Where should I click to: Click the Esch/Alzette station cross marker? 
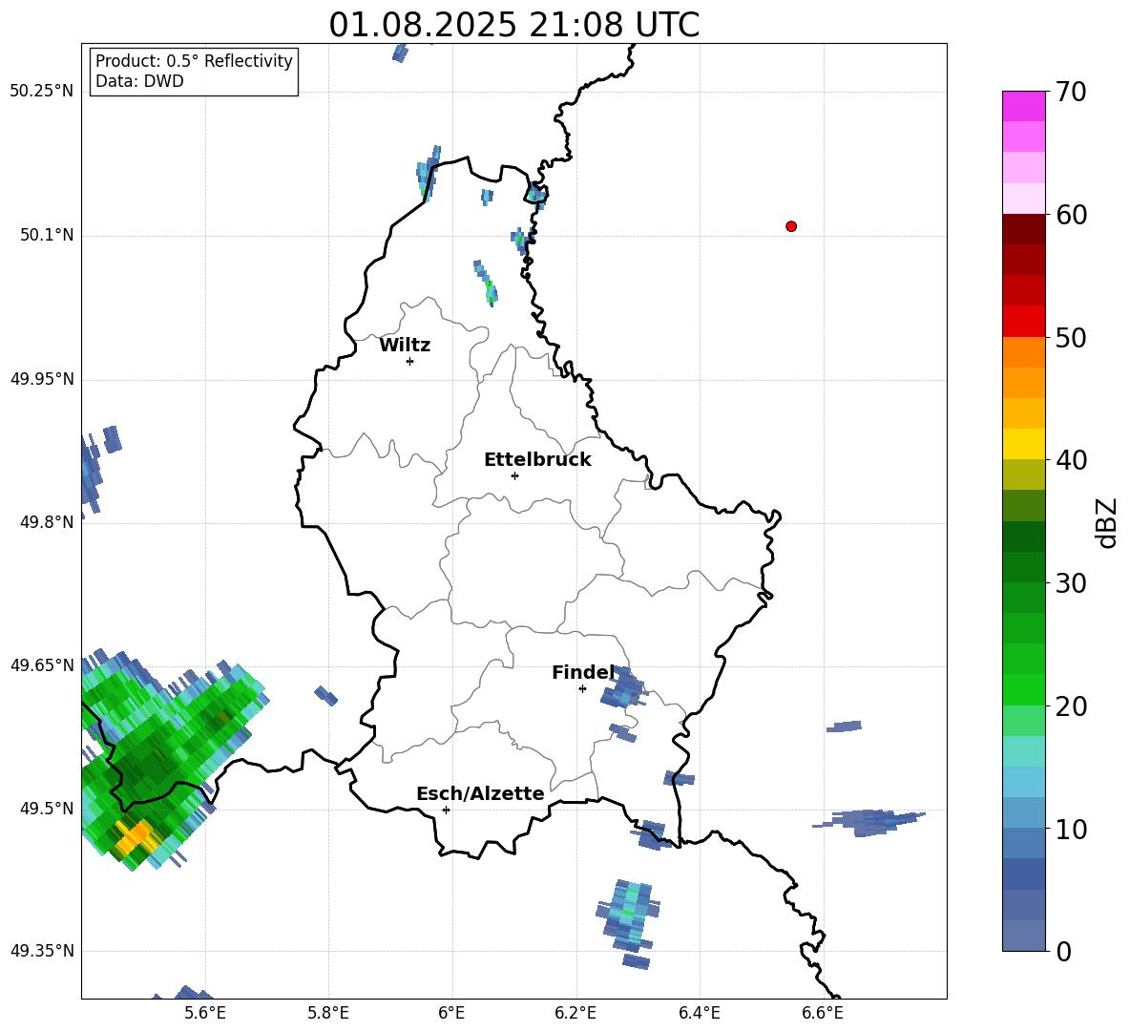(x=446, y=810)
